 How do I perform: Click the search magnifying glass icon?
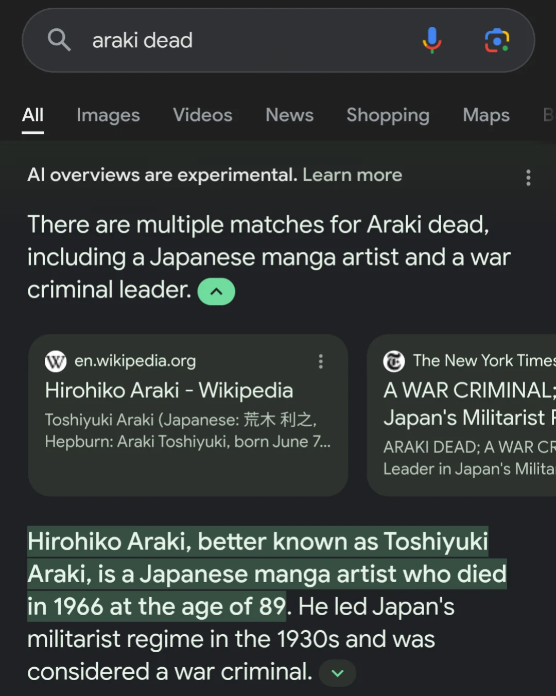coord(59,40)
